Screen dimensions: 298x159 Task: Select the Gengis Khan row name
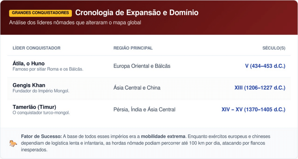point(29,85)
